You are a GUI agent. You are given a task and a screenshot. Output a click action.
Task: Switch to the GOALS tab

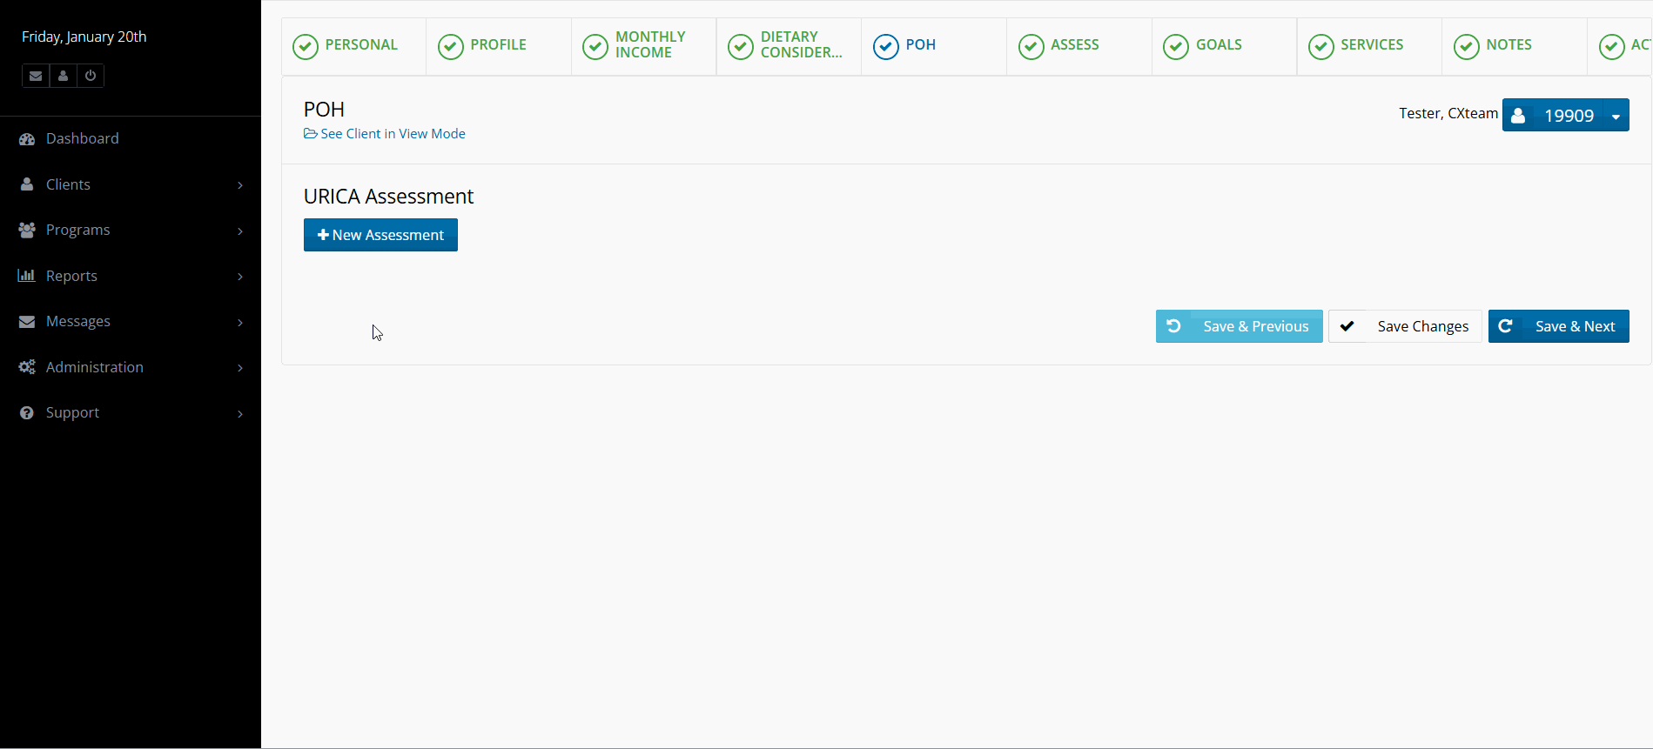pyautogui.click(x=1218, y=45)
